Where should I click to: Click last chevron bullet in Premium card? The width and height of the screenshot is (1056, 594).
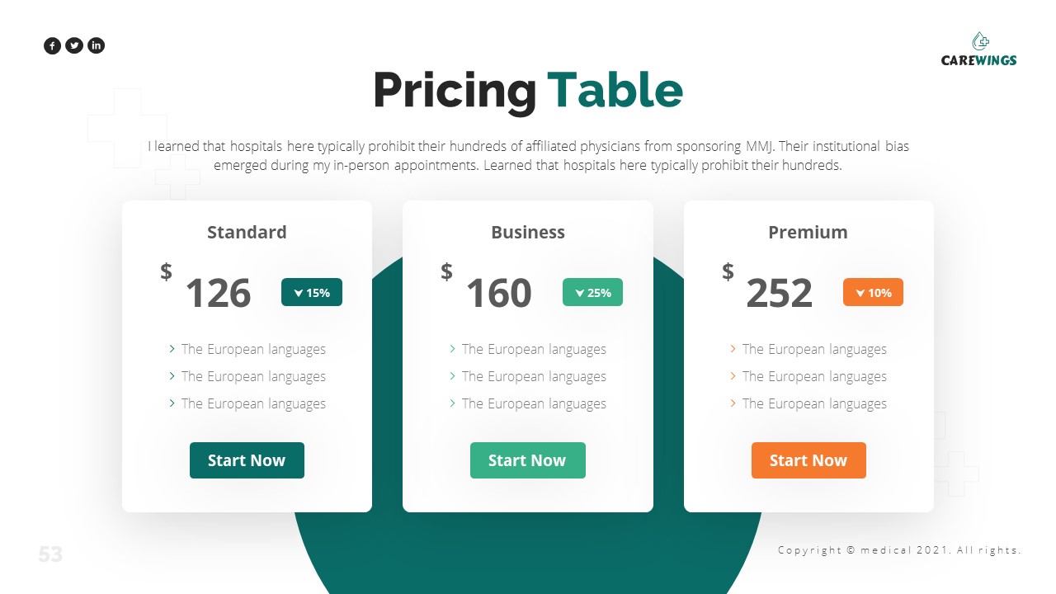click(x=733, y=403)
